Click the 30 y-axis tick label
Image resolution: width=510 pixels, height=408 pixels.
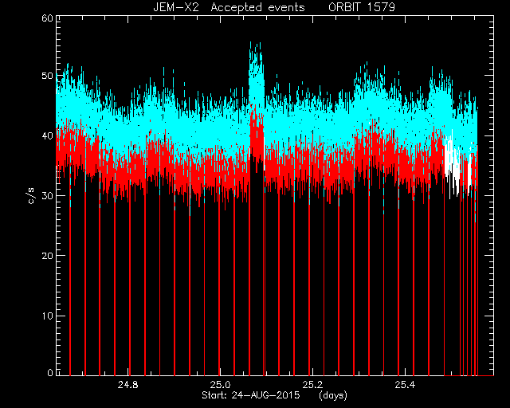(48, 195)
